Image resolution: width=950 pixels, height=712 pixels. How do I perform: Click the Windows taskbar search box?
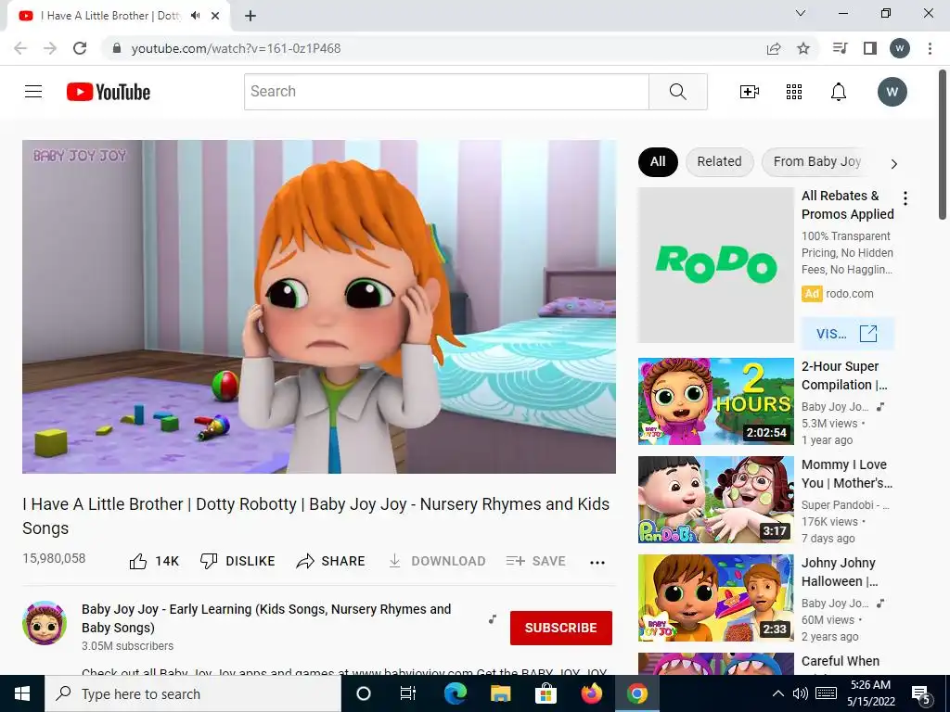[x=193, y=693]
